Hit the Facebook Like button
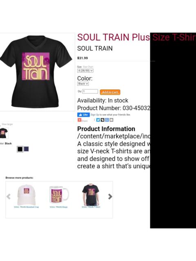196x261 pixels. 83,115
